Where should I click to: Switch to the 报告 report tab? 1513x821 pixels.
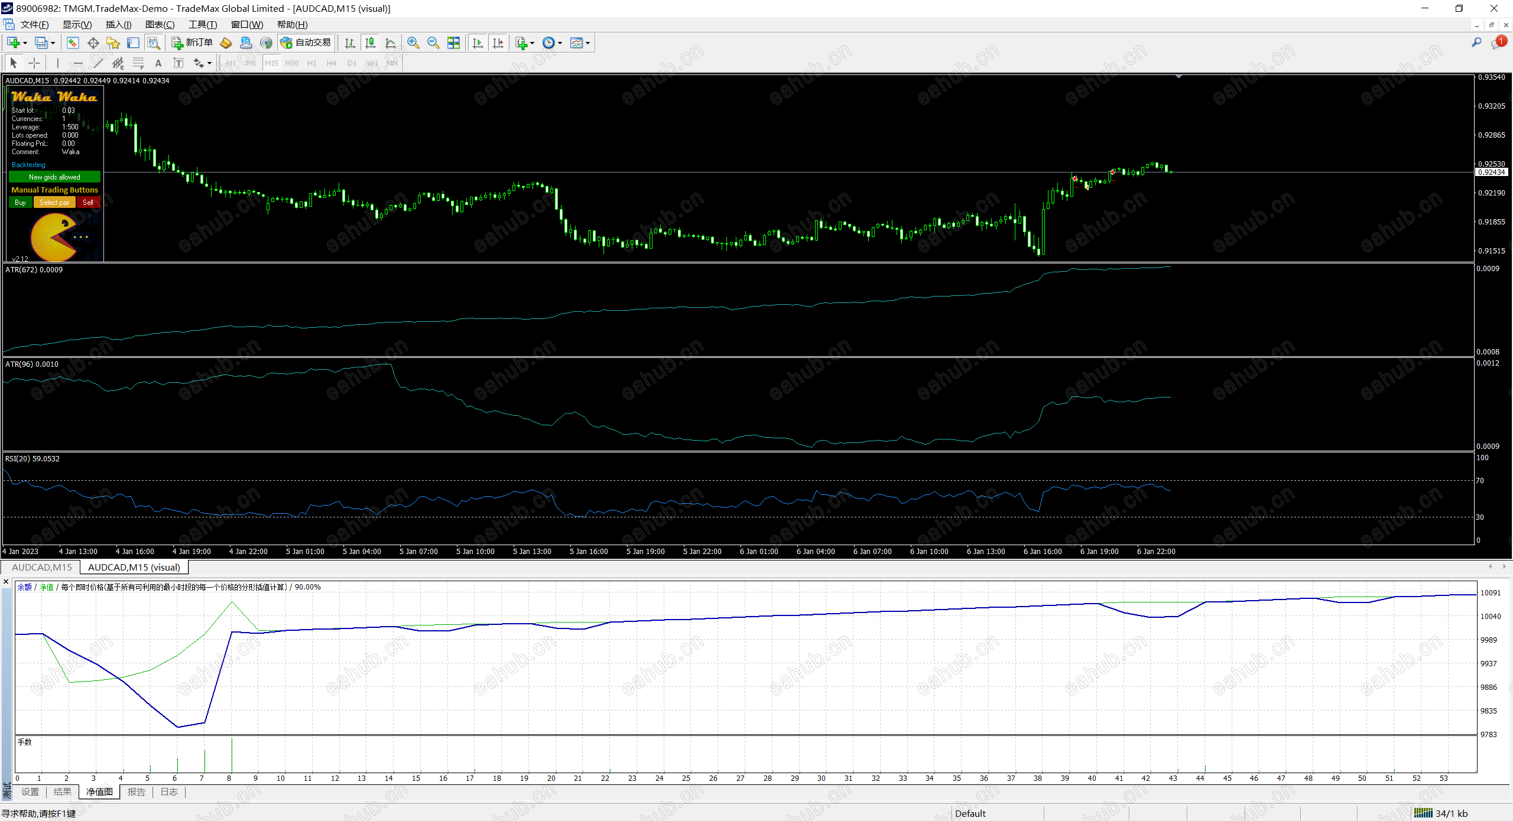pos(137,792)
